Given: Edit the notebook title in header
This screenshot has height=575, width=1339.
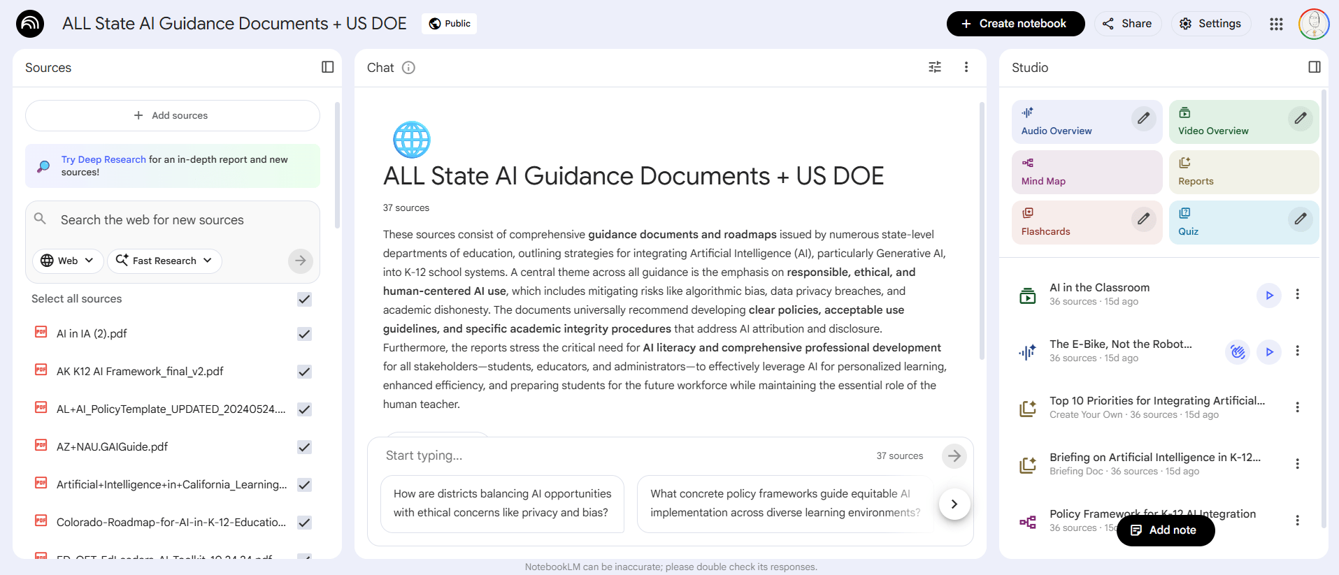Looking at the screenshot, I should point(234,24).
